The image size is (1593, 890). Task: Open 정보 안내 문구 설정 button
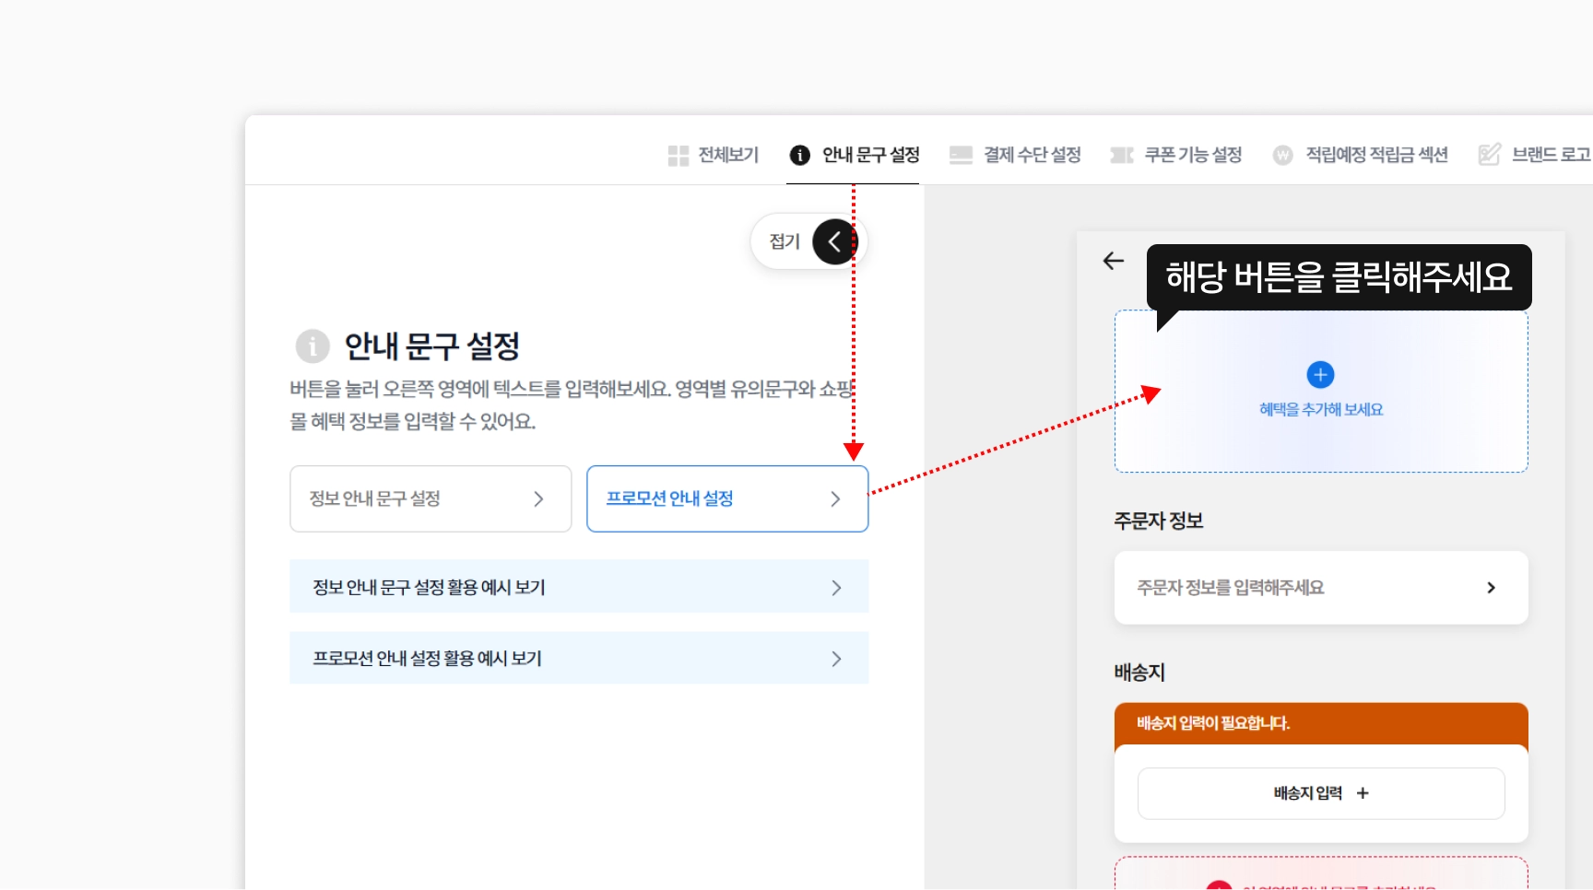click(431, 498)
